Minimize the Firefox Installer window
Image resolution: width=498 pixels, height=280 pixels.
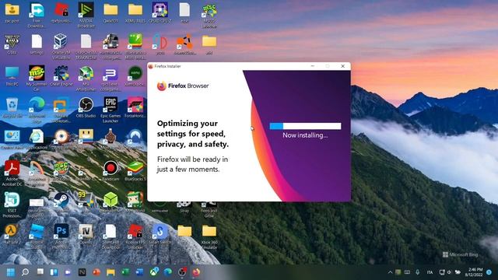pos(313,66)
